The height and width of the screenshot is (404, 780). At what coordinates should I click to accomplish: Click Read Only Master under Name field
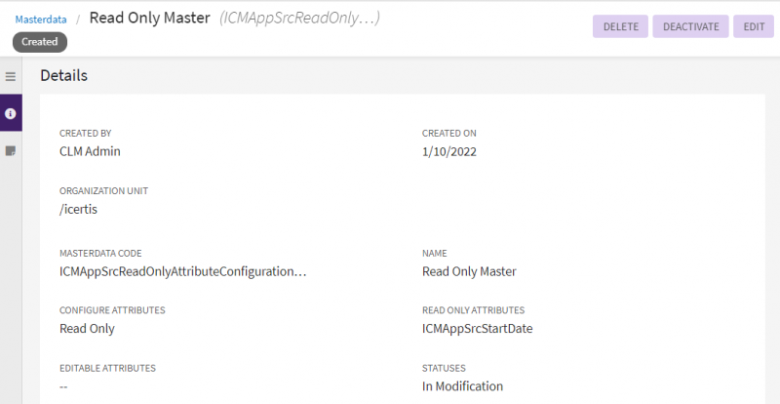(x=469, y=271)
